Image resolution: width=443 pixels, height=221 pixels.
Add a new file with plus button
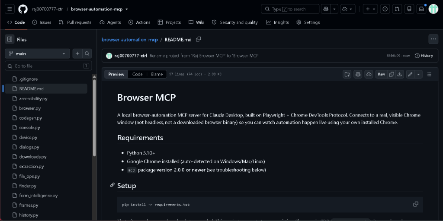click(77, 54)
